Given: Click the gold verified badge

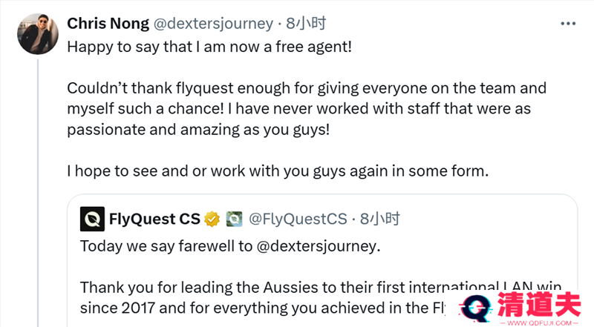Looking at the screenshot, I should pyautogui.click(x=212, y=219).
